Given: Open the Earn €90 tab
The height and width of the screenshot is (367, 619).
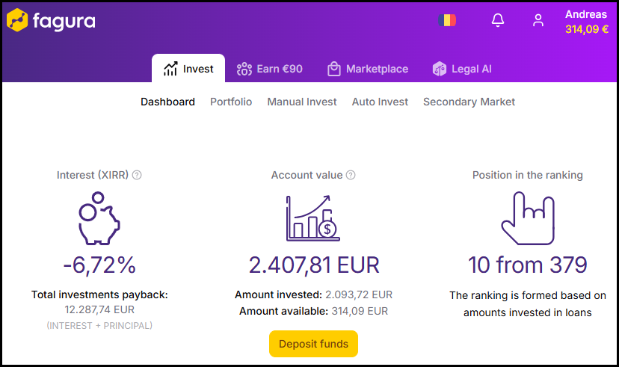Looking at the screenshot, I should click(x=270, y=69).
